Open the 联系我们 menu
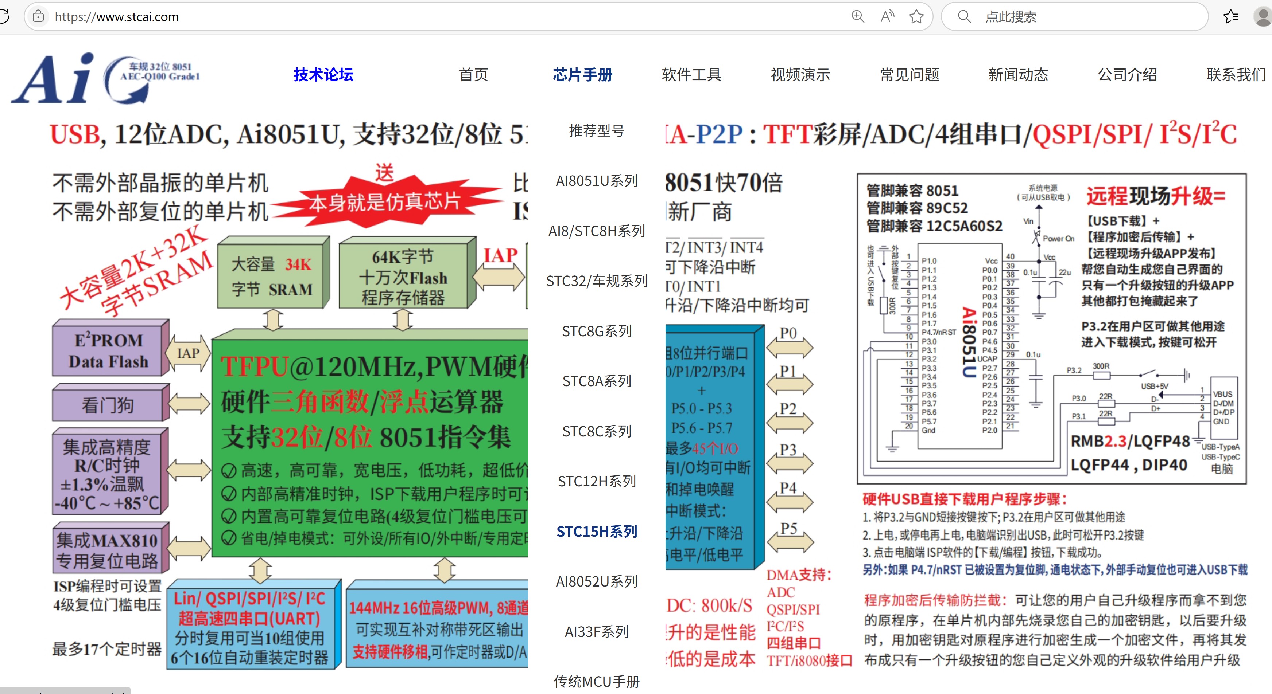This screenshot has width=1272, height=694. (x=1236, y=74)
